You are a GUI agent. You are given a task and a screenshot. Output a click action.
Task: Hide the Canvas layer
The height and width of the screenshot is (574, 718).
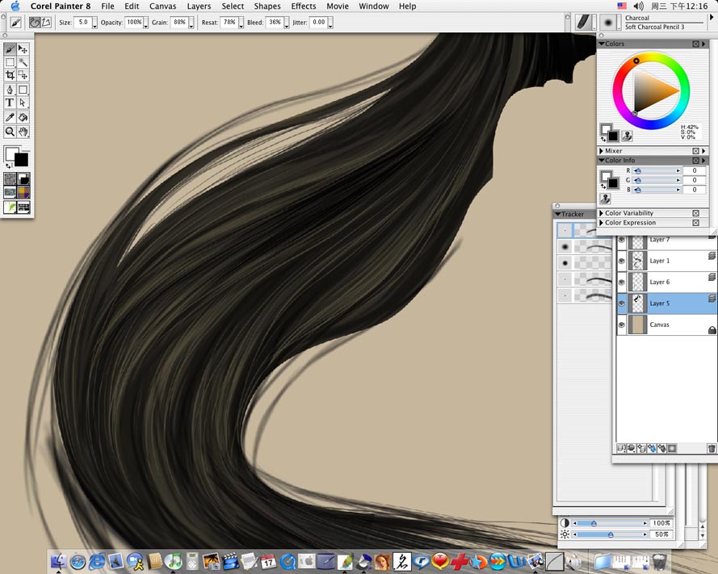click(x=621, y=325)
